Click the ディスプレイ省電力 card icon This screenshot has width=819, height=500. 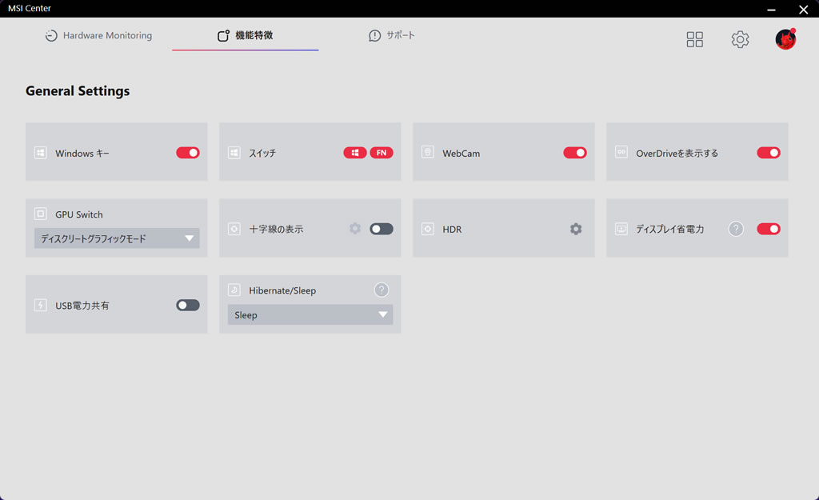click(x=621, y=229)
